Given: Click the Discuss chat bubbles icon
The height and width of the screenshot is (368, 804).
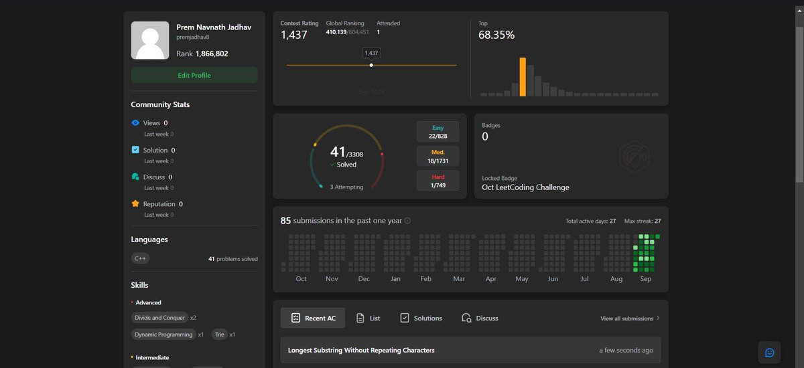Looking at the screenshot, I should [135, 177].
